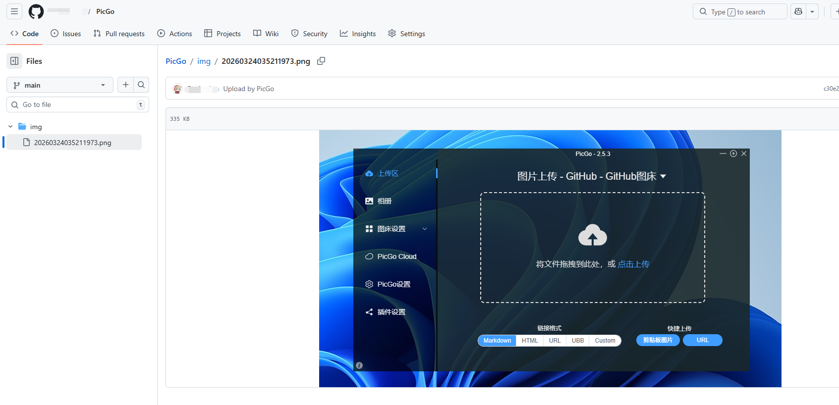Minimize the PicGo window in screenshot
This screenshot has width=839, height=405.
pyautogui.click(x=723, y=153)
